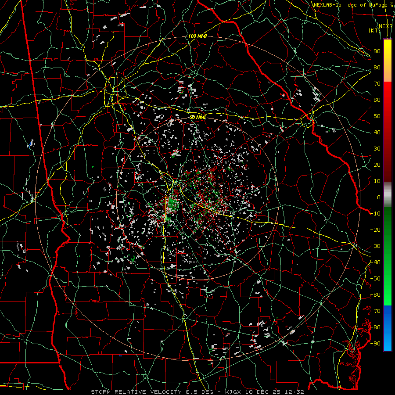Select the positive 60 value on velocity scale
This screenshot has width=395, height=395.
coord(377,100)
